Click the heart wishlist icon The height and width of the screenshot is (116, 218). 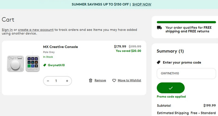click(x=114, y=80)
